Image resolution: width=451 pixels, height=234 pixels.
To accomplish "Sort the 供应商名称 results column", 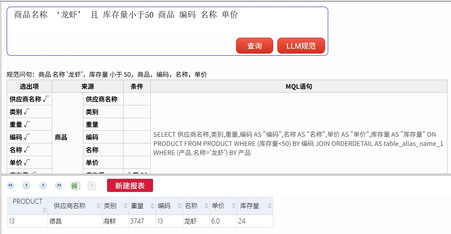I will coord(98,206).
